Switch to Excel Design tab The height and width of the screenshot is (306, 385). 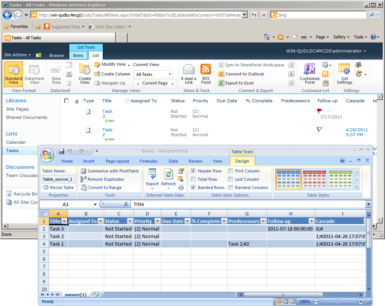click(242, 161)
